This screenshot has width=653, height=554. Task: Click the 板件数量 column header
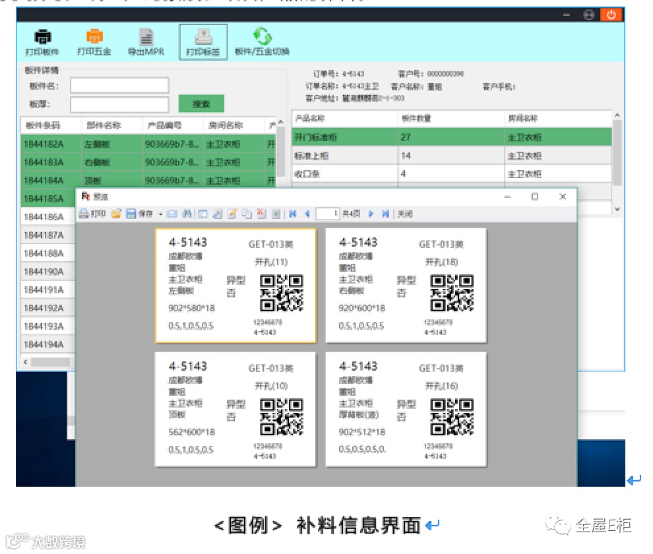coord(451,118)
